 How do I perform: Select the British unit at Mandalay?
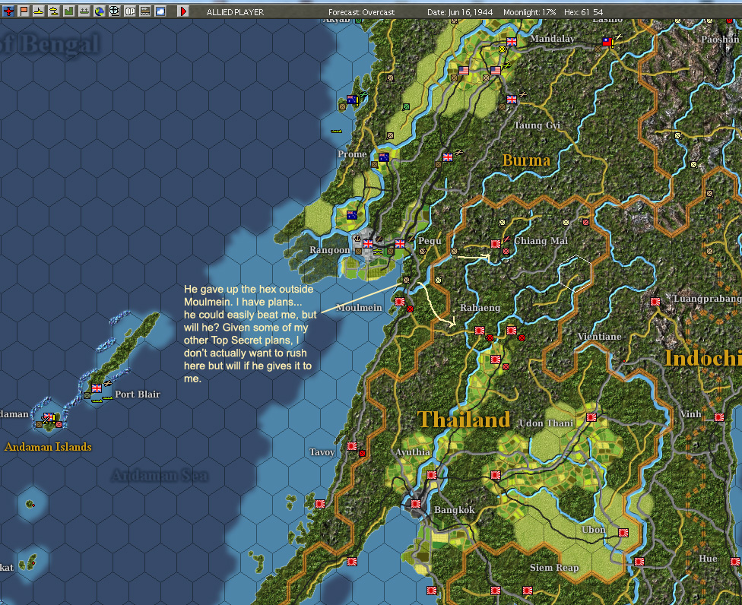512,42
